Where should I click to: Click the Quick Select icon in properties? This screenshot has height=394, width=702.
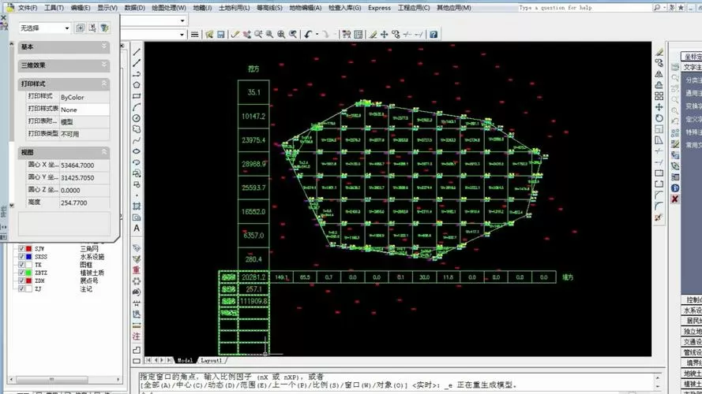click(104, 28)
